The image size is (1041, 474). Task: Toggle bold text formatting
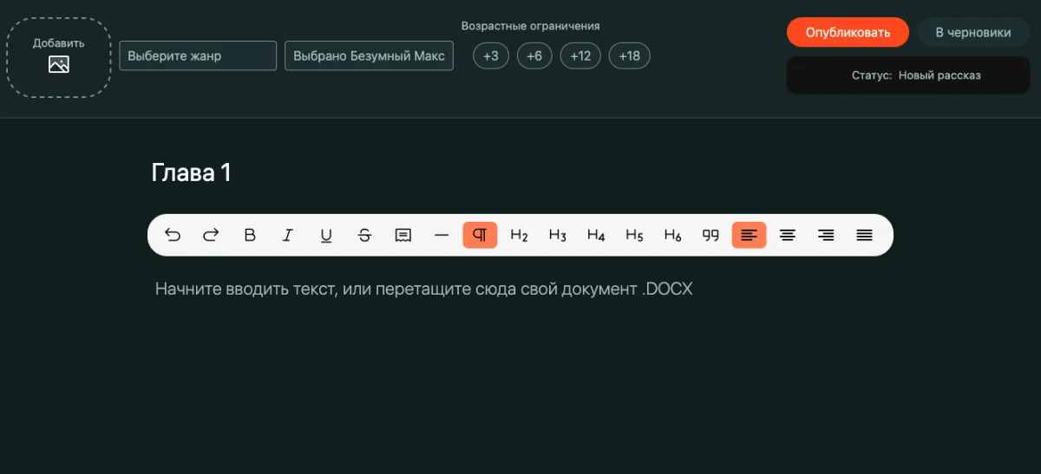pos(250,235)
